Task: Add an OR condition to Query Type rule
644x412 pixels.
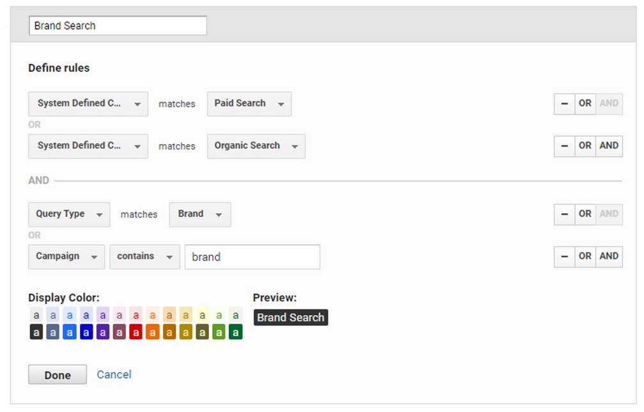Action: pyautogui.click(x=585, y=214)
